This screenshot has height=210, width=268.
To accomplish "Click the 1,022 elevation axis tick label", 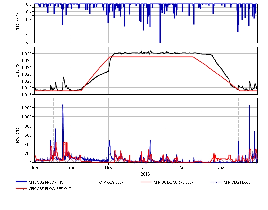I will (x=26, y=74).
